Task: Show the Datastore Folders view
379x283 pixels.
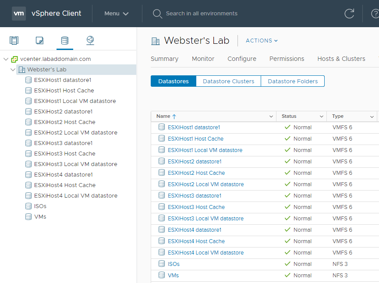Action: (293, 81)
